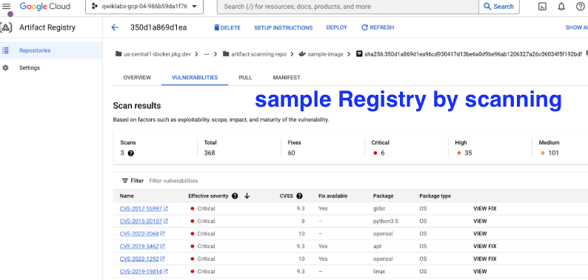
Task: Click the CVSS help icon
Action: [299, 196]
